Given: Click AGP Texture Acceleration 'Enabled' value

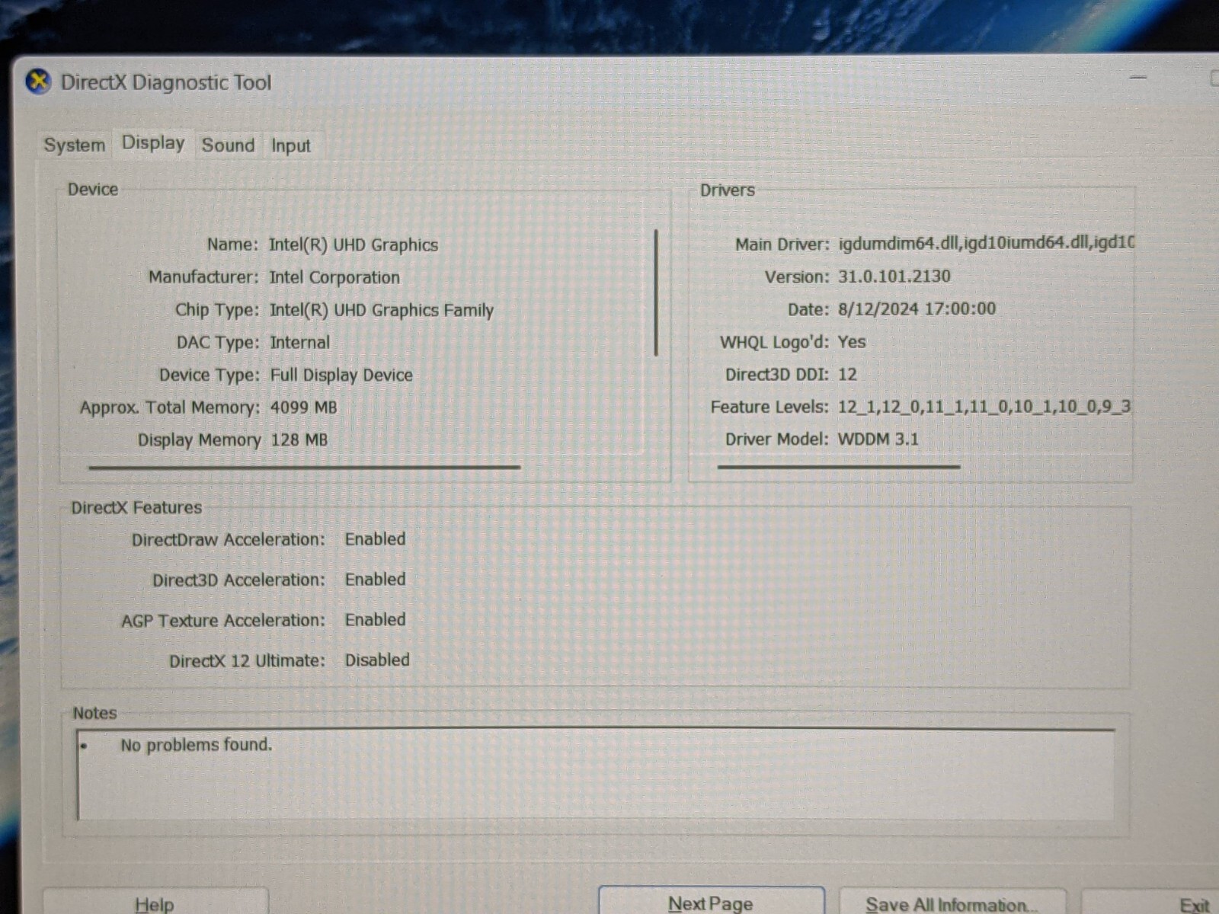Looking at the screenshot, I should click(375, 619).
